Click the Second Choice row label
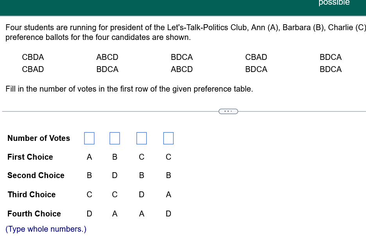 coord(36,175)
